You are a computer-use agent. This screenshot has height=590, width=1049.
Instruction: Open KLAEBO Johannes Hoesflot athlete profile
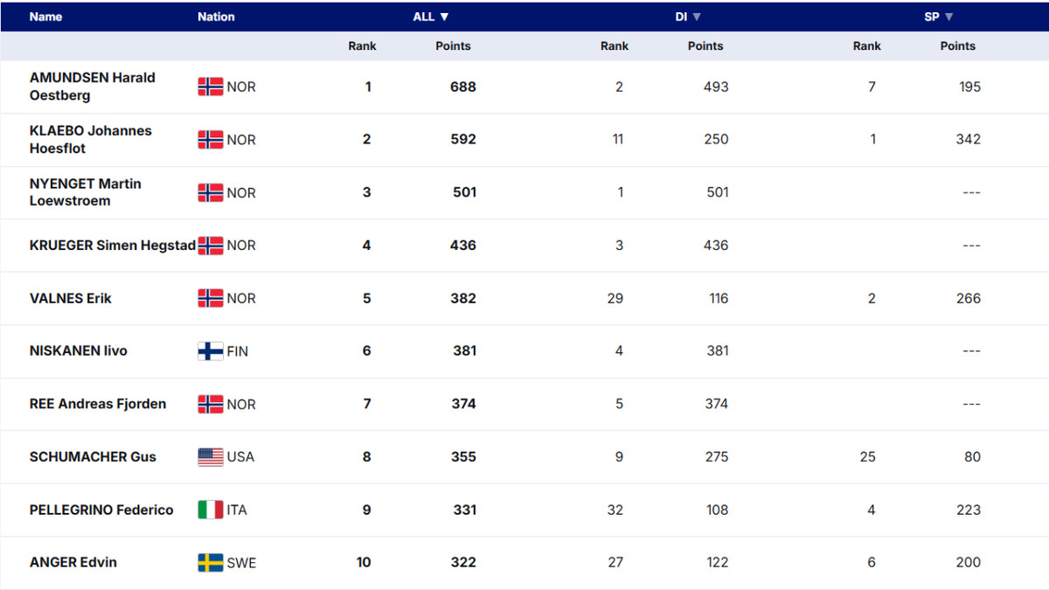[90, 139]
